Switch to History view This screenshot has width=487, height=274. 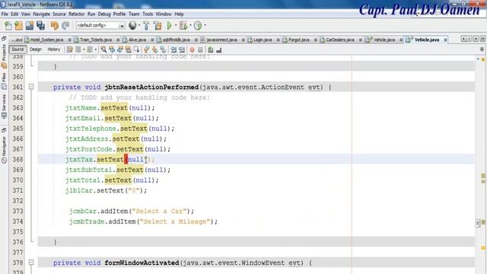tap(54, 49)
